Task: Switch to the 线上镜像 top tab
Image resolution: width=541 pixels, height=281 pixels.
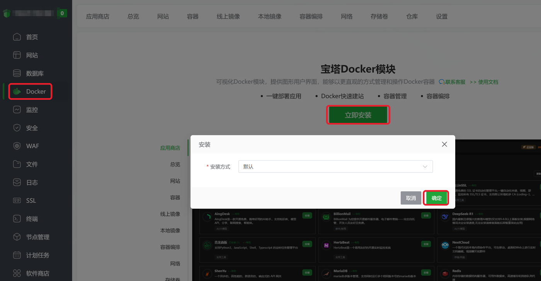Action: point(228,17)
